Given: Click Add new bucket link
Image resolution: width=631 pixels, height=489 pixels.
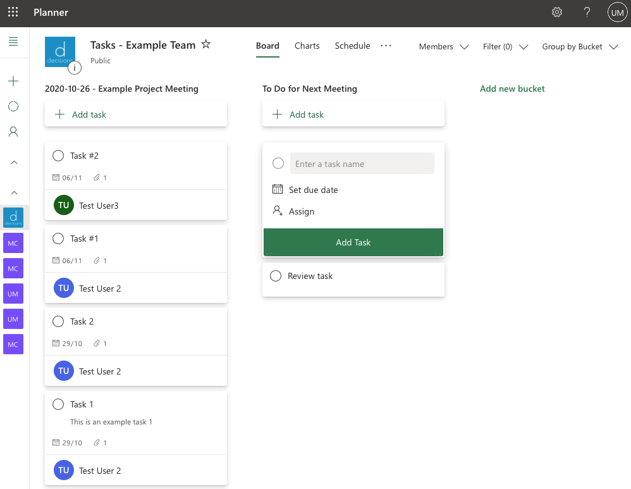Looking at the screenshot, I should [x=512, y=89].
